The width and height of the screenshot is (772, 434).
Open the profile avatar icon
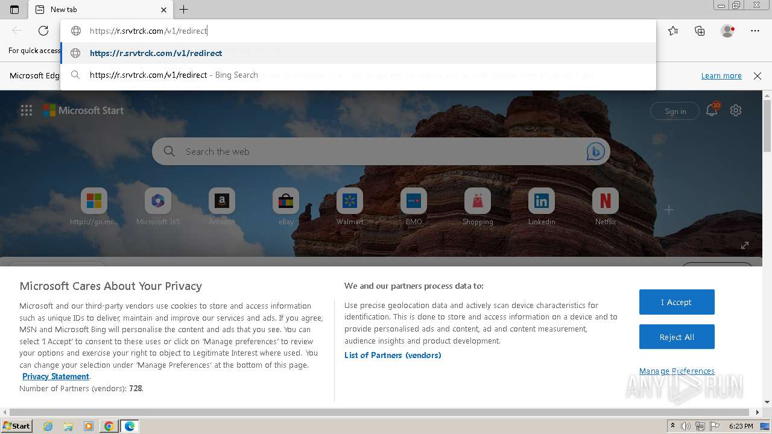click(727, 31)
